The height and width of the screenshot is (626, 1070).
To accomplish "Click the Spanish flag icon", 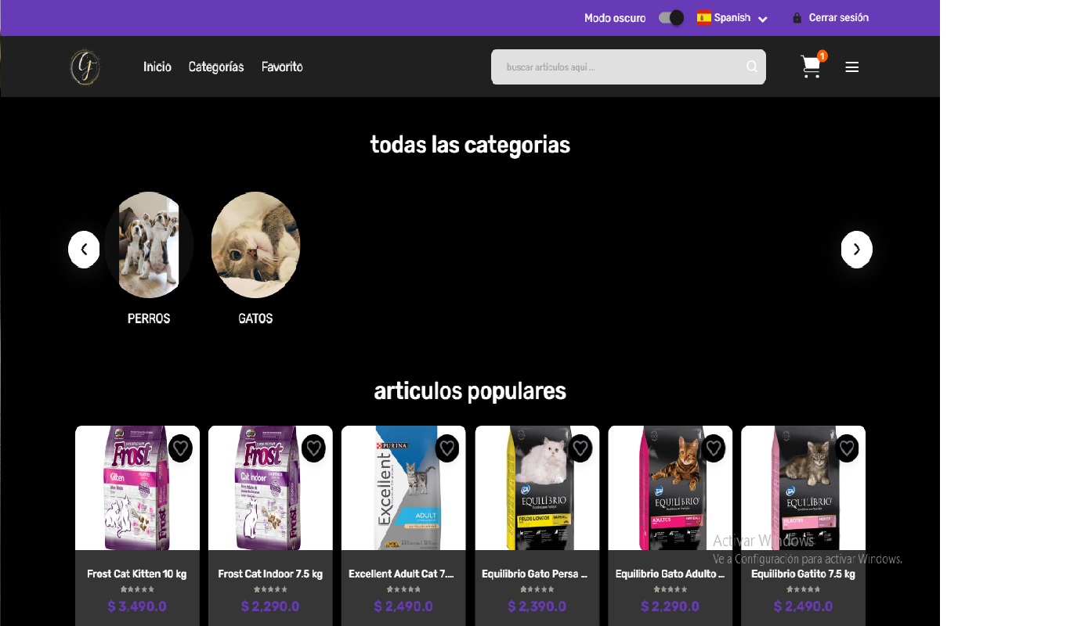I will [x=704, y=17].
